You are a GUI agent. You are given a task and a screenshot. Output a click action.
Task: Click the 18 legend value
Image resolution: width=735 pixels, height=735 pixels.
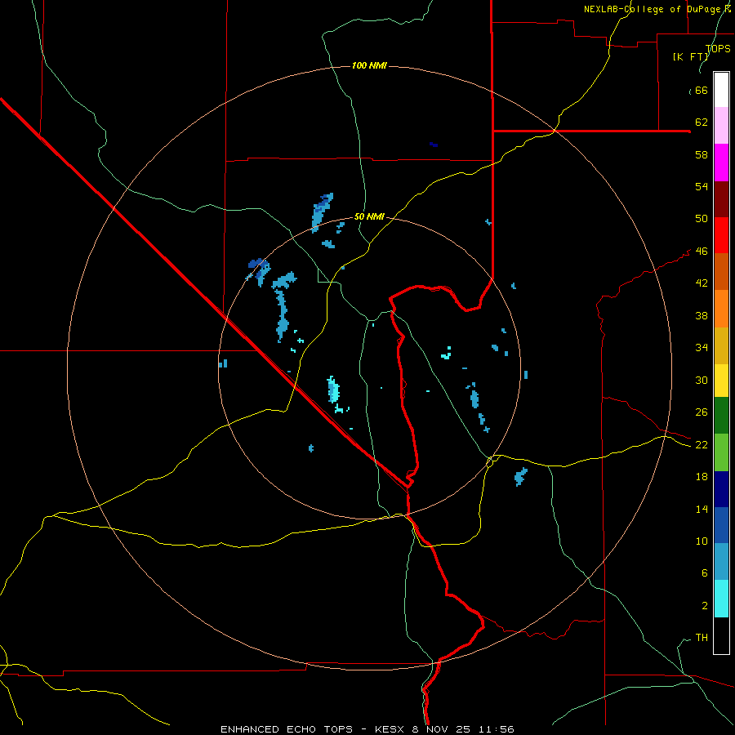tap(702, 477)
